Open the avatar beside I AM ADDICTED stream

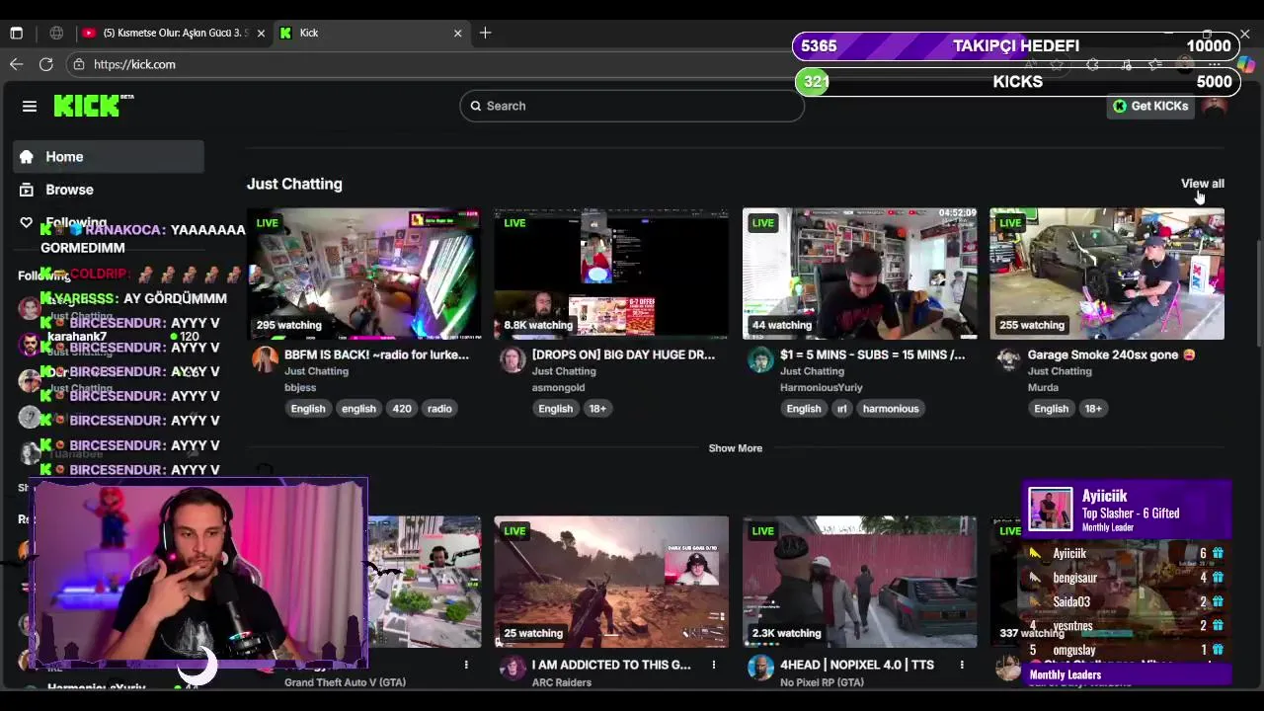(x=513, y=669)
